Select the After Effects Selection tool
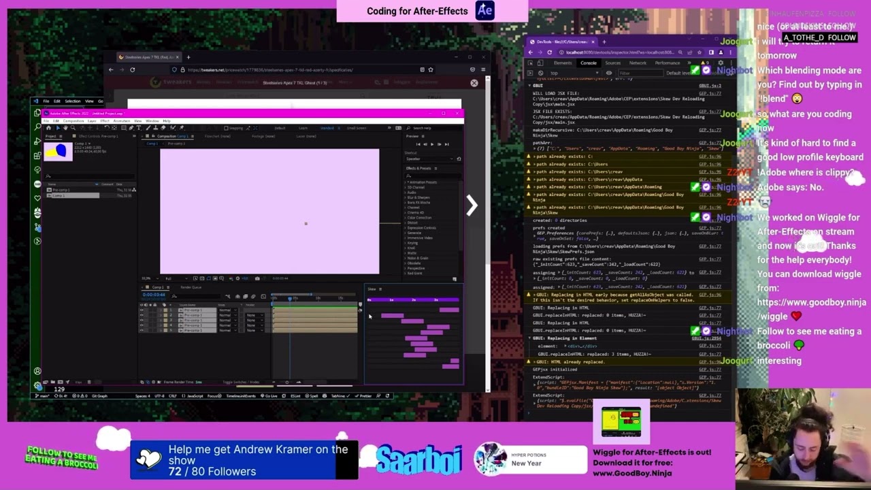The height and width of the screenshot is (490, 871). pyautogui.click(x=58, y=127)
